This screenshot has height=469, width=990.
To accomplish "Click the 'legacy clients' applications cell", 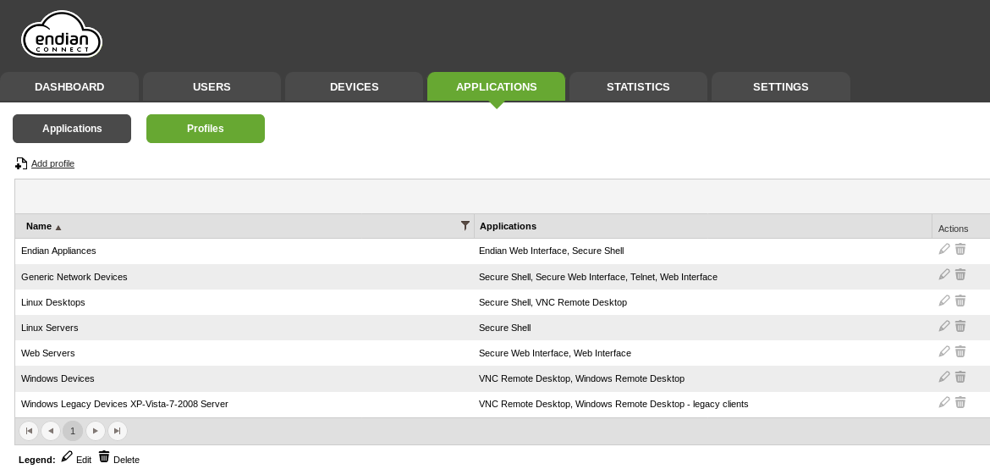I will point(702,404).
